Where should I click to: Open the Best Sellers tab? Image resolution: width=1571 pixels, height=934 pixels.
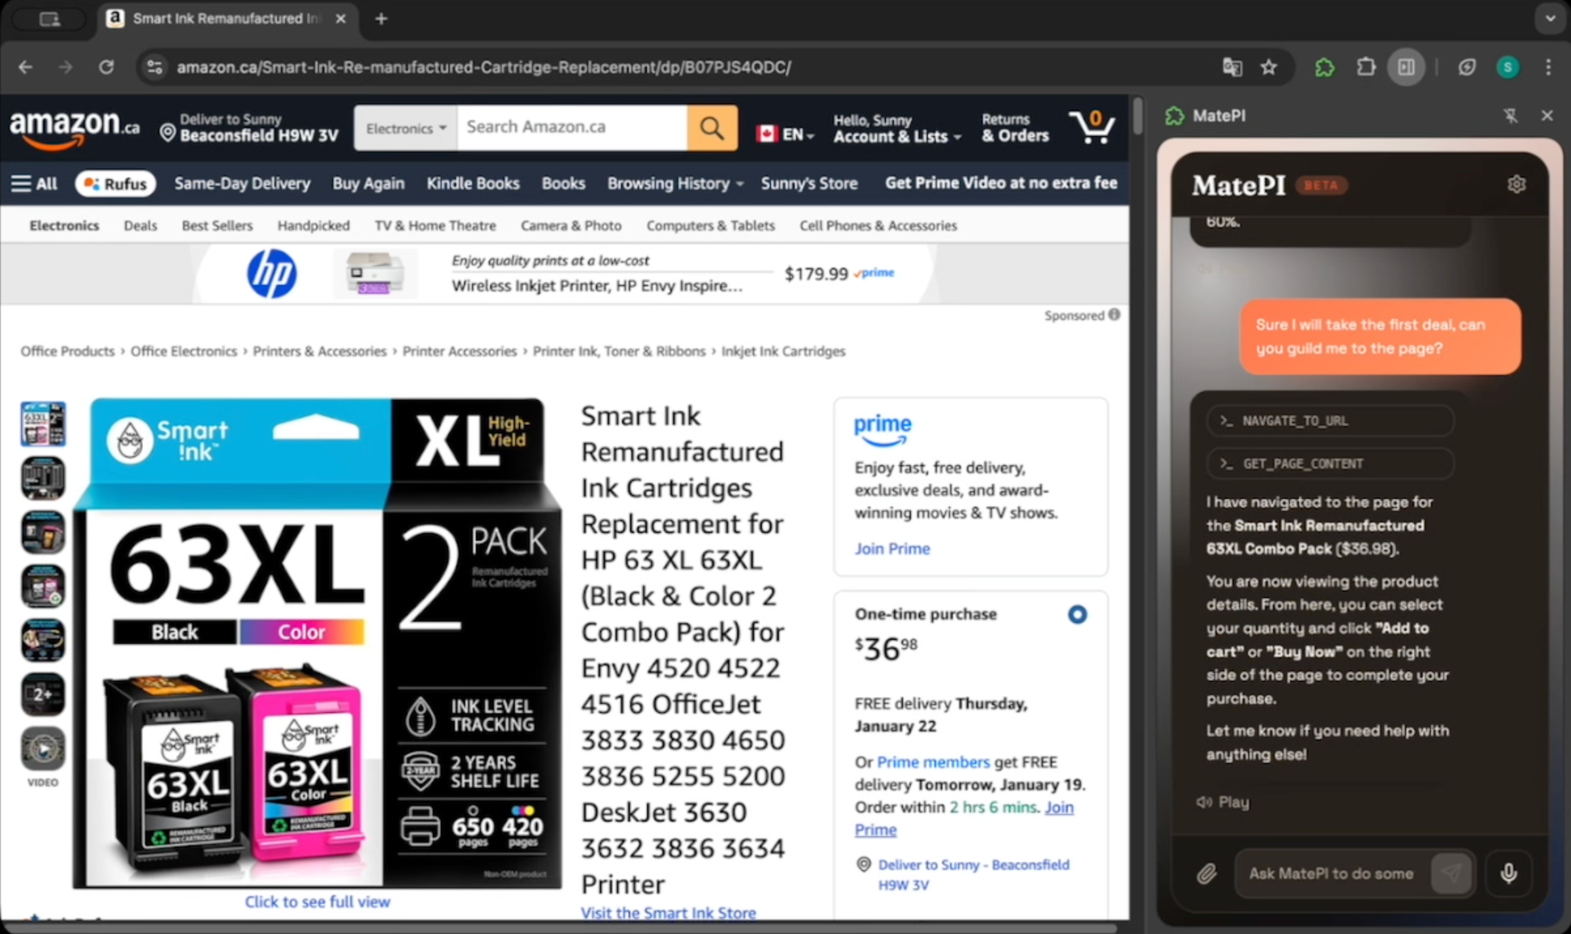tap(217, 225)
